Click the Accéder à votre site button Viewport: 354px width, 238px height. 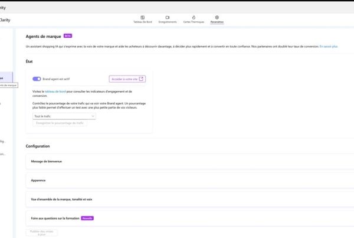click(127, 79)
